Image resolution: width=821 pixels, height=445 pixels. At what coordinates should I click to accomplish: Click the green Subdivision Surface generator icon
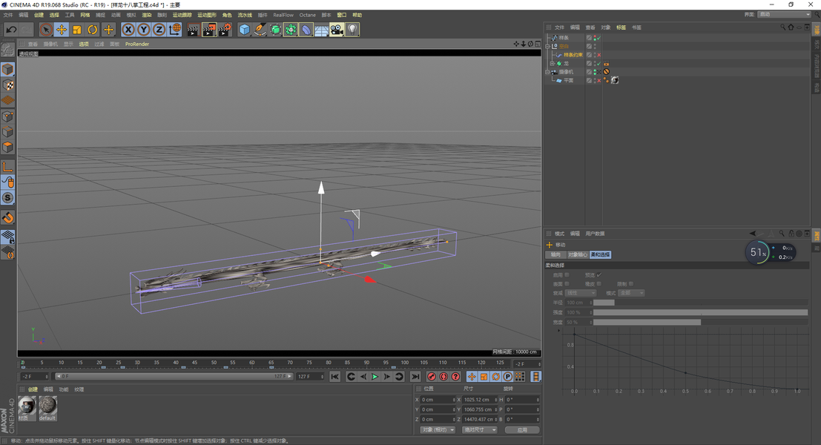pyautogui.click(x=275, y=30)
